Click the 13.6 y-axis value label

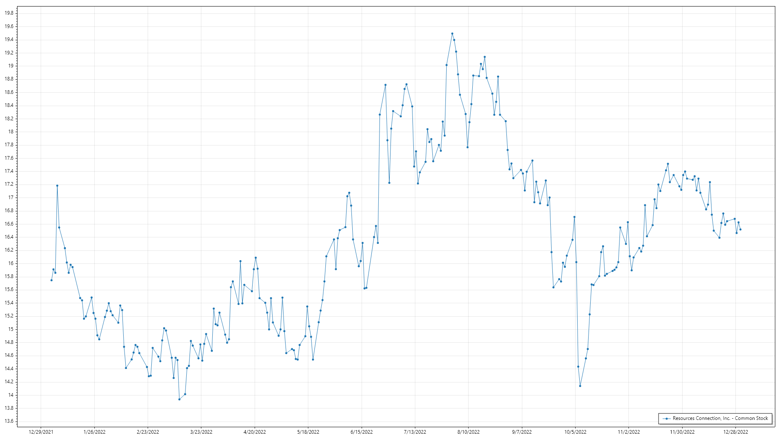[x=9, y=421]
